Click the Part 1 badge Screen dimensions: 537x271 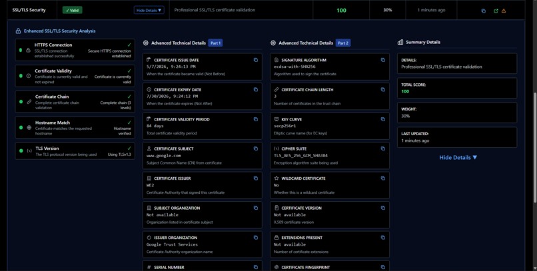pos(215,43)
